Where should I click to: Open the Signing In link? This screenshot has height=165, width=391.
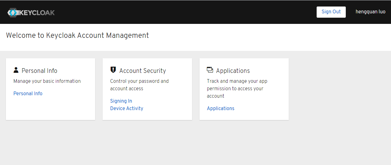121,101
